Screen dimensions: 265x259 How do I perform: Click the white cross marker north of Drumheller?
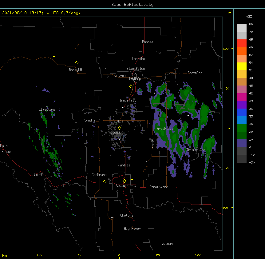tap(188, 115)
